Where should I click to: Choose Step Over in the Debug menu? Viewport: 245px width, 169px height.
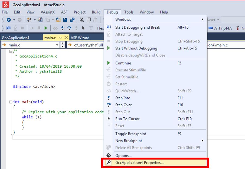155,105
